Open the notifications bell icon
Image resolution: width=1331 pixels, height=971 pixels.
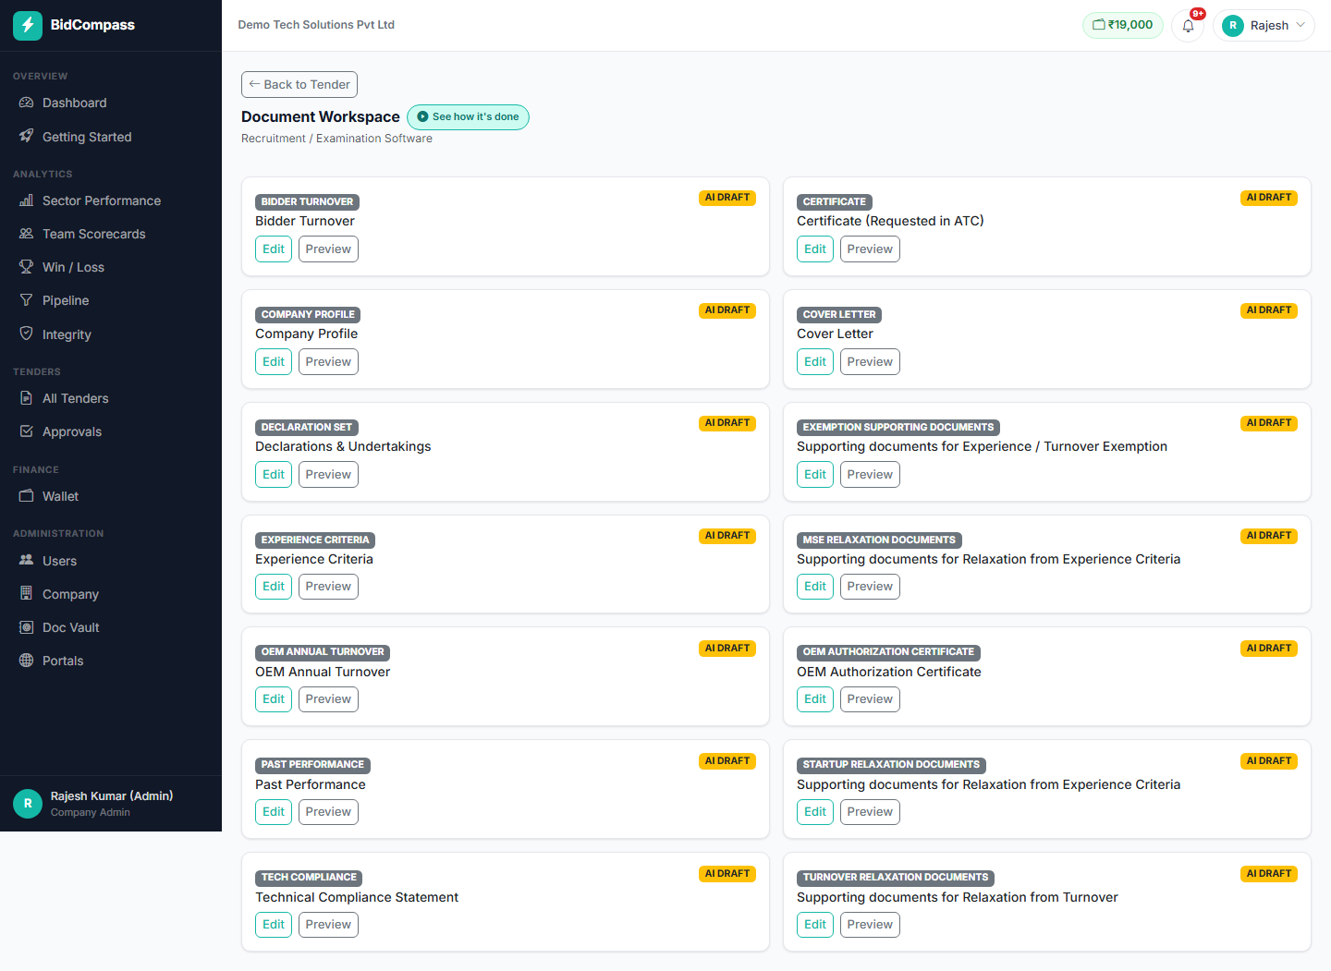click(1188, 26)
